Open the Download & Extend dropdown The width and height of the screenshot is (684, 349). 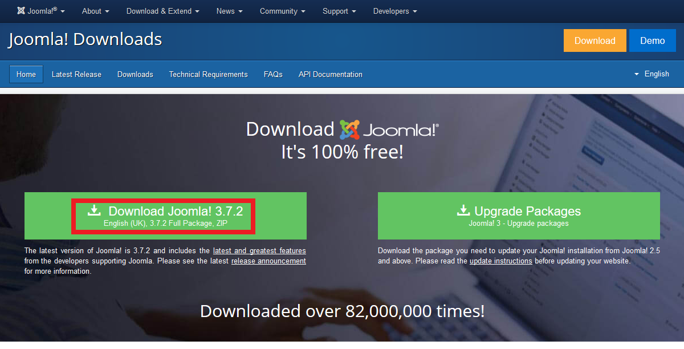(x=162, y=11)
